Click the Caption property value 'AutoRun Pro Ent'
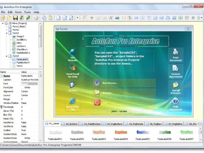The width and height of the screenshot is (204, 153). [x=30, y=80]
